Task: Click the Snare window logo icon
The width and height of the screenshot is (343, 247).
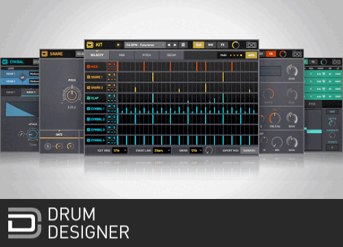Action: pyautogui.click(x=44, y=54)
